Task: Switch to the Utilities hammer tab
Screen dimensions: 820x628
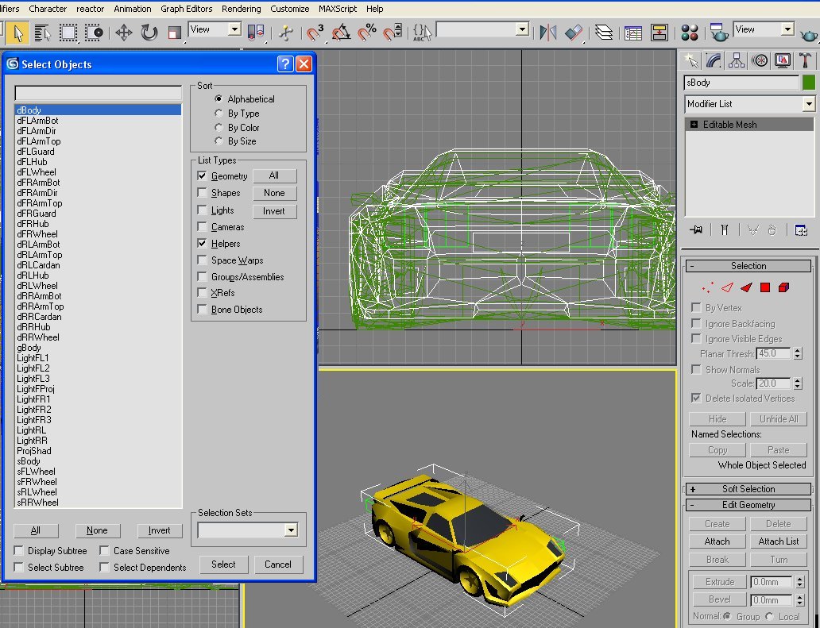Action: coord(806,60)
